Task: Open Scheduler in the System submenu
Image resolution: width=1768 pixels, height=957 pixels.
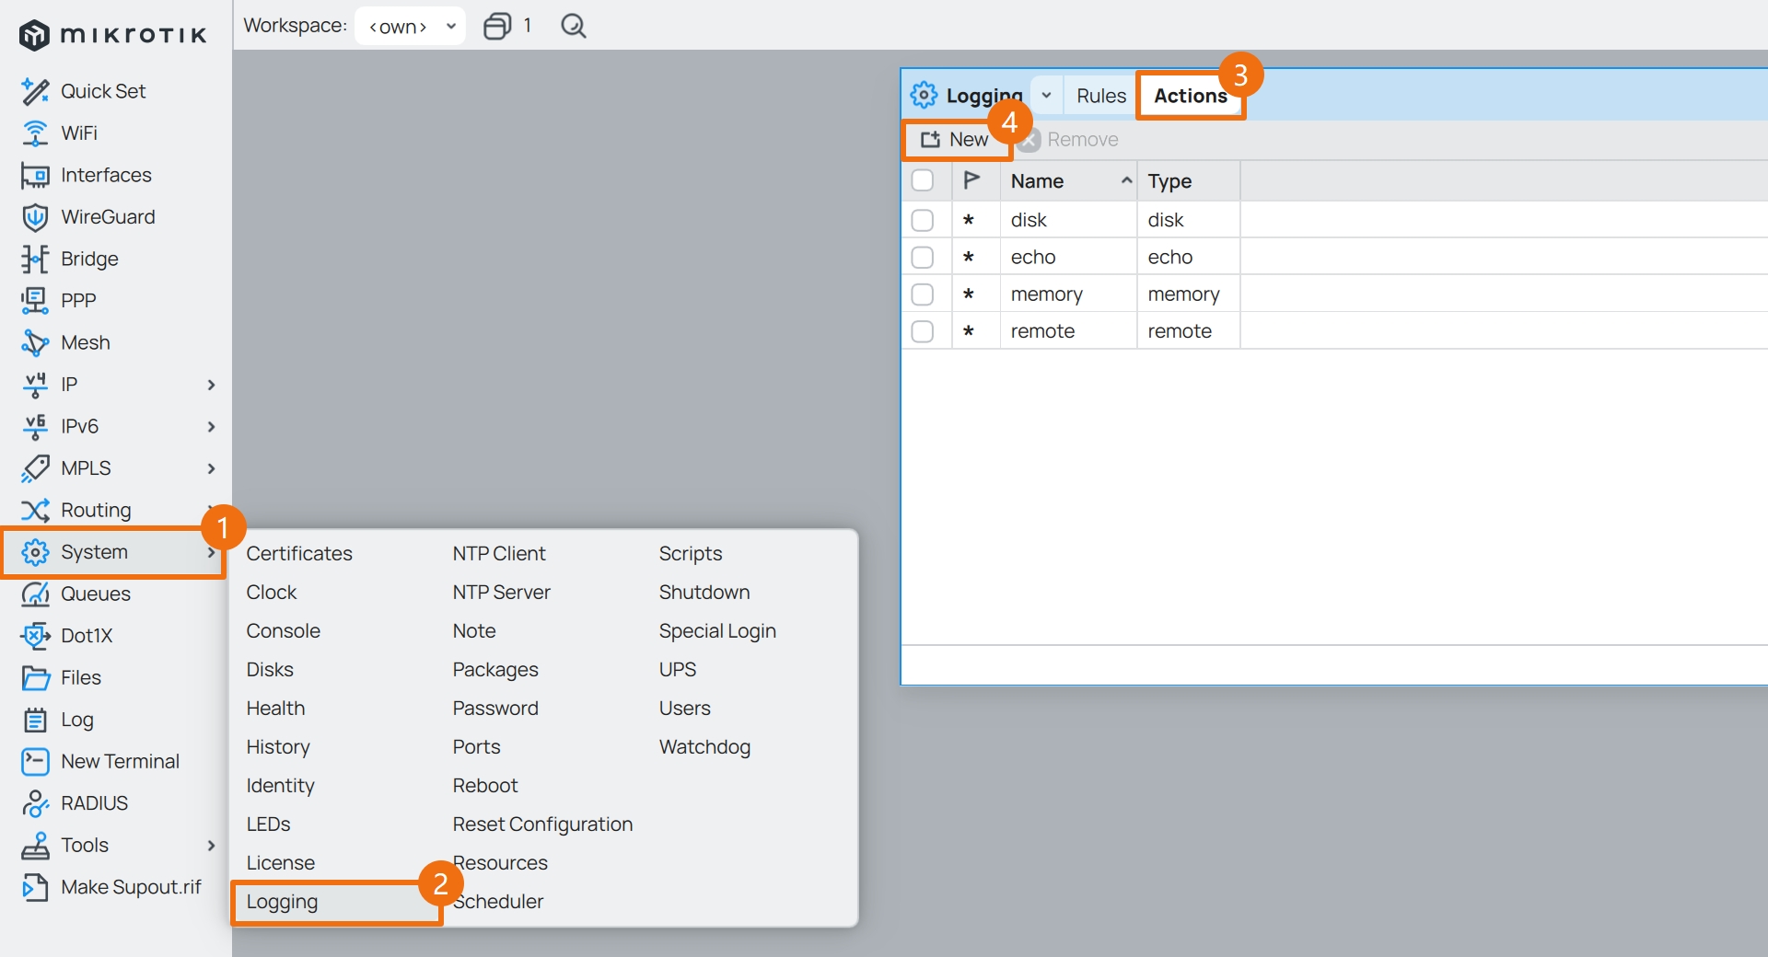Action: pyautogui.click(x=498, y=902)
